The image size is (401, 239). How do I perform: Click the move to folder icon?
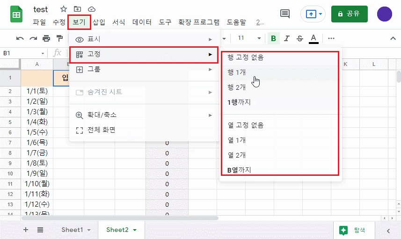[77, 9]
